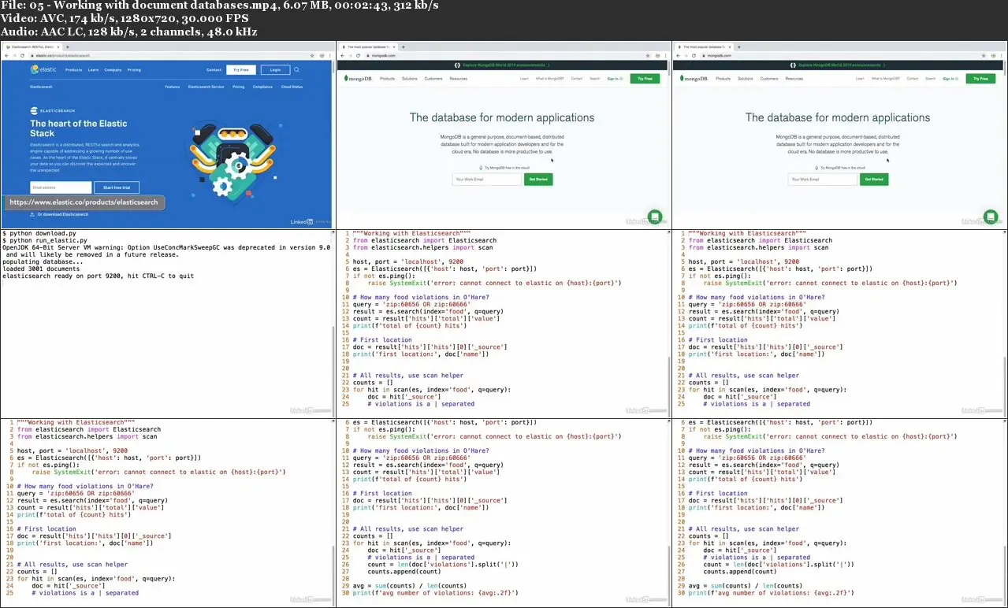Open the Chrome menu in the right-hand MongoDB frame

pos(1000,56)
